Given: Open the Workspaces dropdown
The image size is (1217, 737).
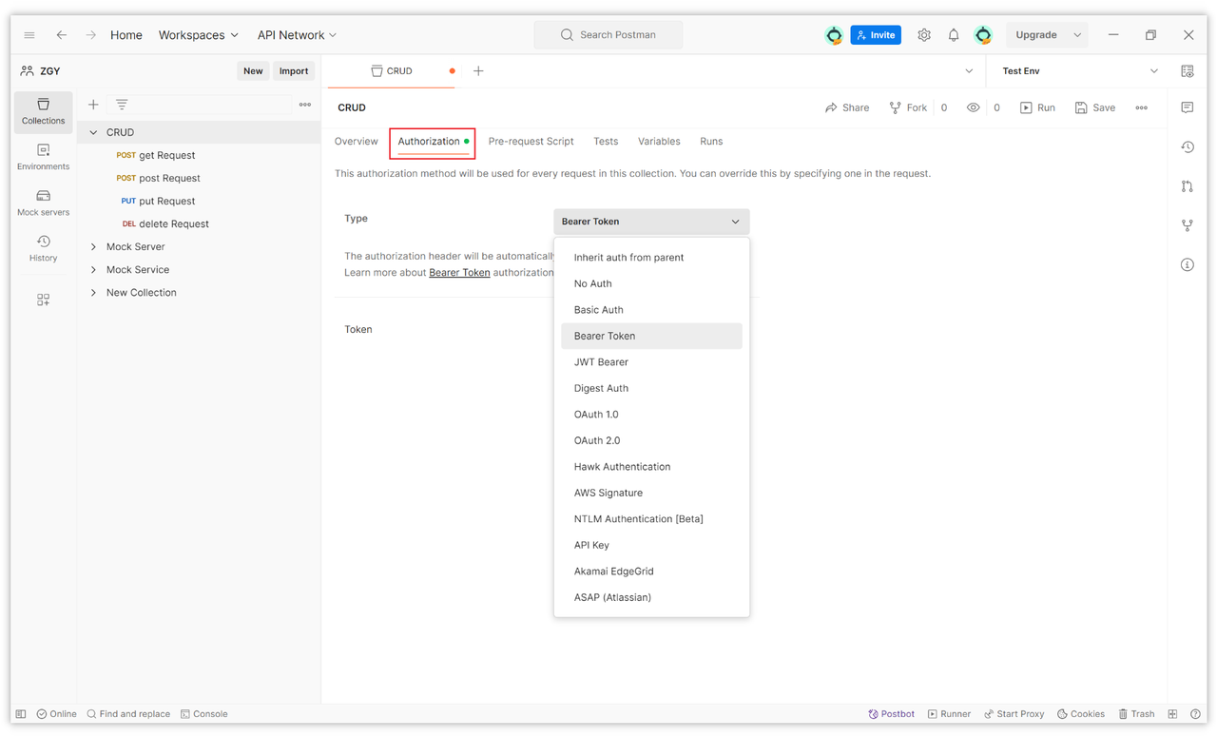Looking at the screenshot, I should point(199,35).
